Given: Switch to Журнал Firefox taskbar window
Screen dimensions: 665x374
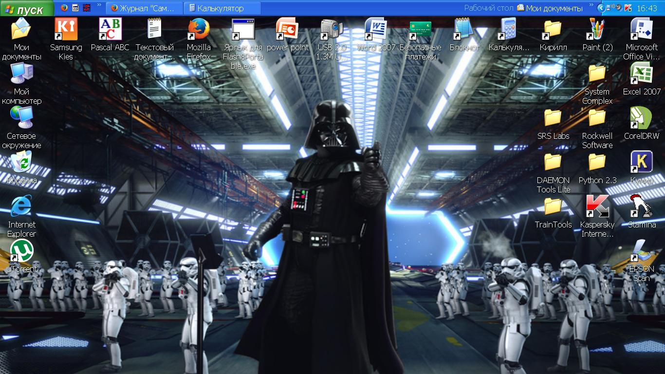Looking at the screenshot, I should tap(144, 8).
